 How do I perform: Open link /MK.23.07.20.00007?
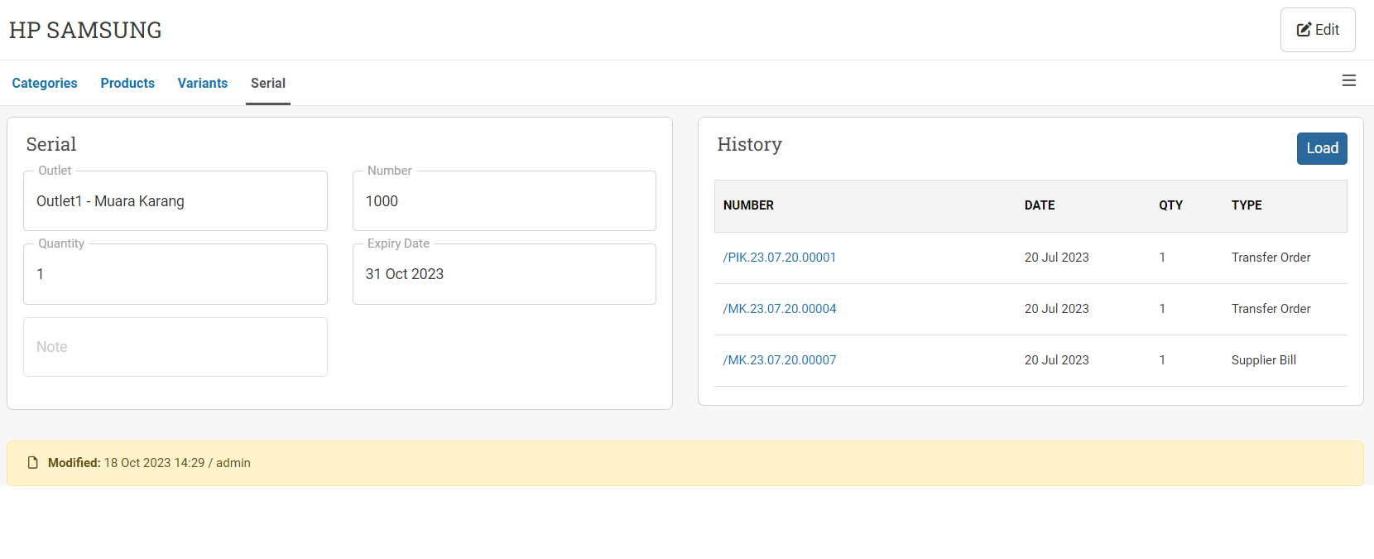[x=780, y=360]
